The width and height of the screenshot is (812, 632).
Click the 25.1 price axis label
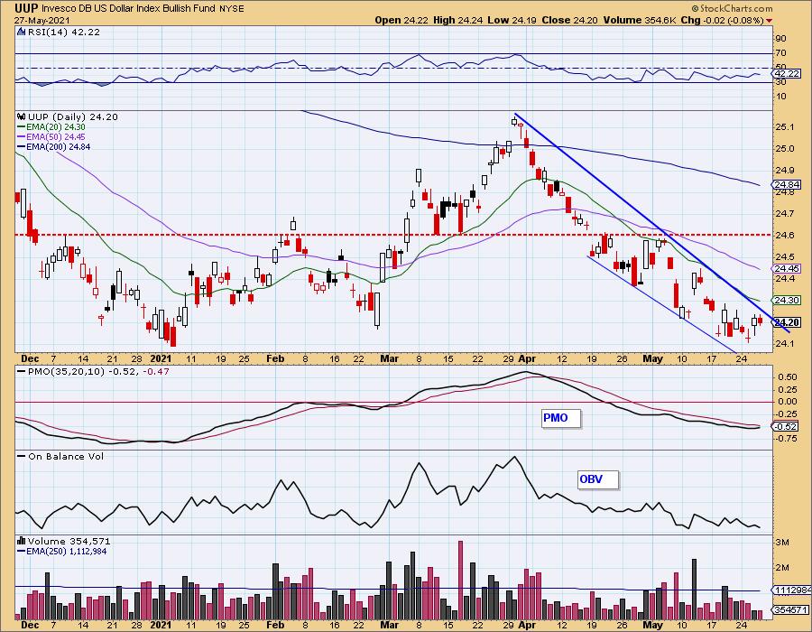(x=785, y=127)
